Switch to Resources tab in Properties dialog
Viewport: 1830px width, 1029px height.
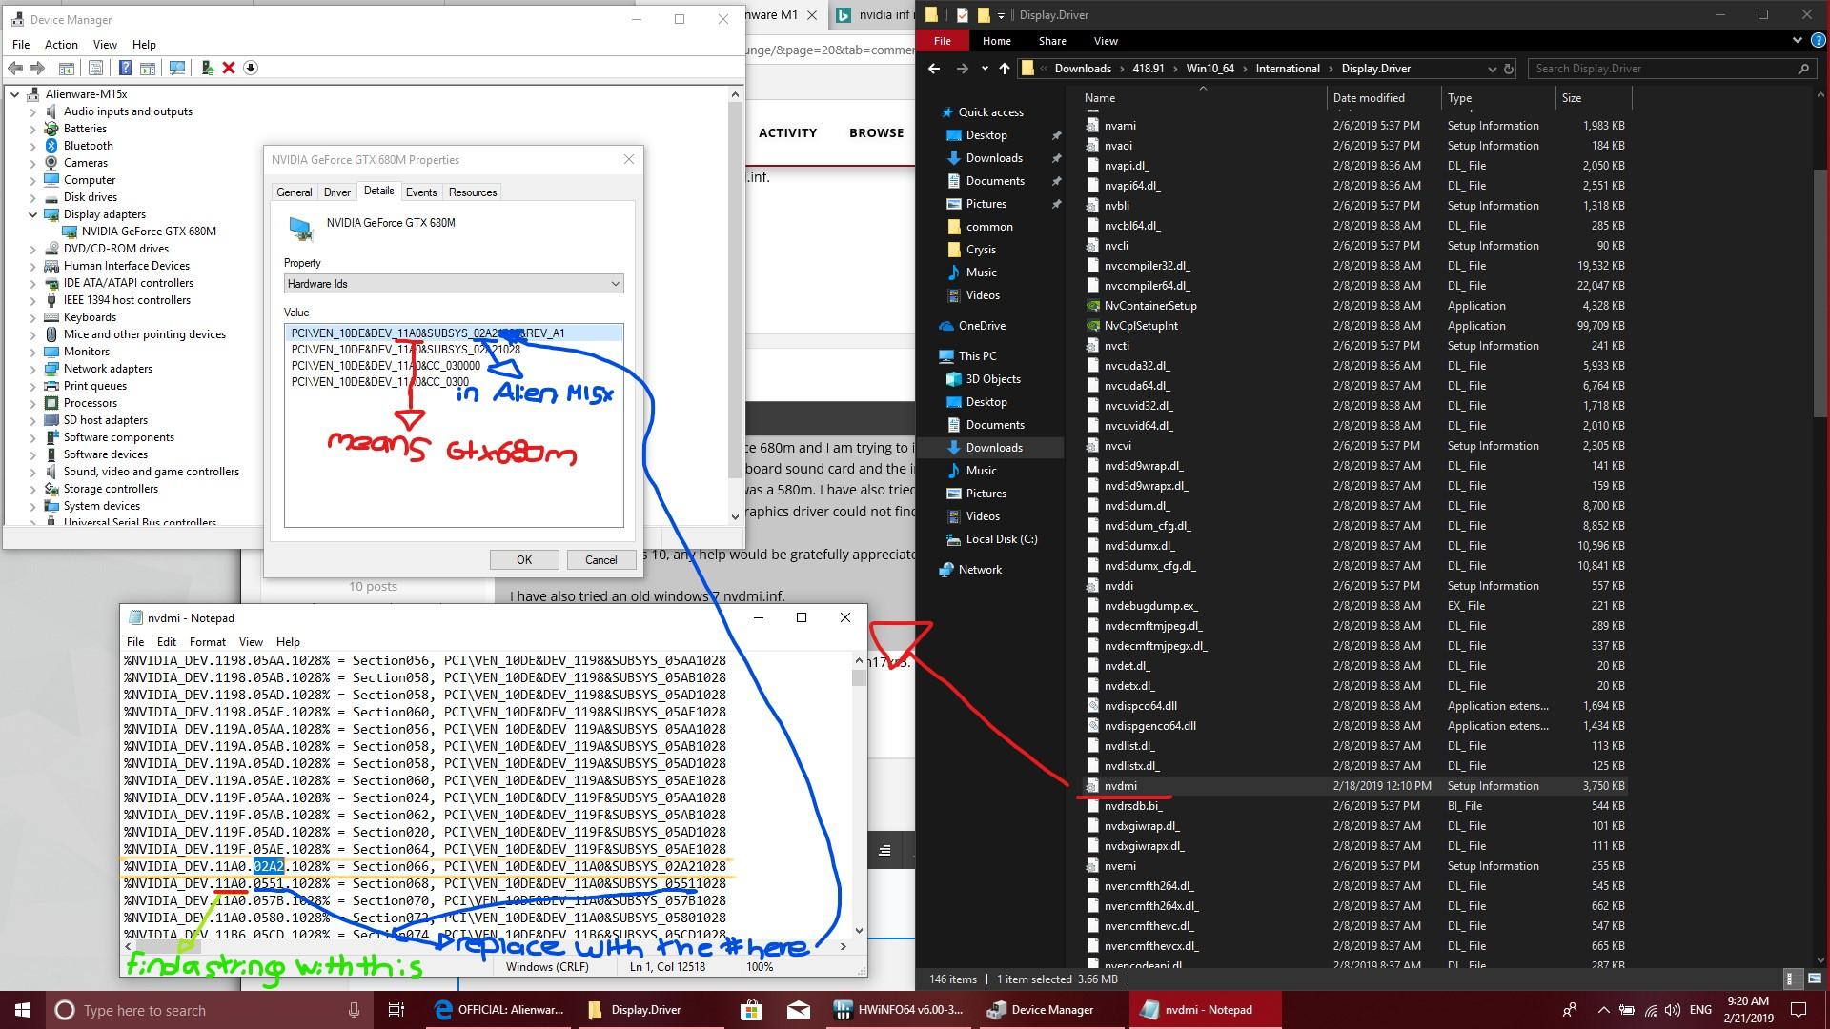pos(473,192)
